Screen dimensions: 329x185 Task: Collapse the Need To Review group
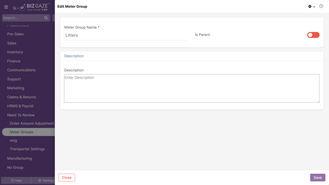[21, 115]
